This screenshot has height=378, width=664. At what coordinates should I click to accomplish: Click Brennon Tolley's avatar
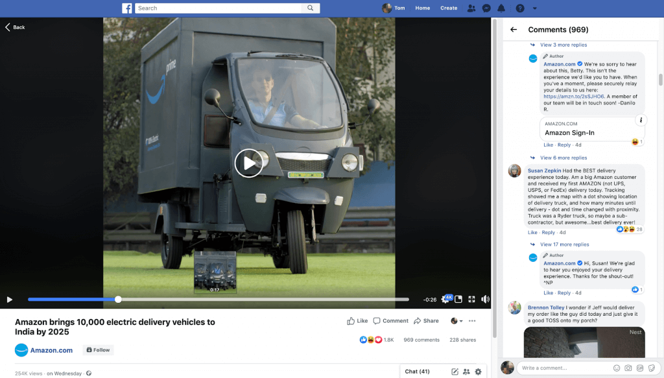click(x=514, y=308)
